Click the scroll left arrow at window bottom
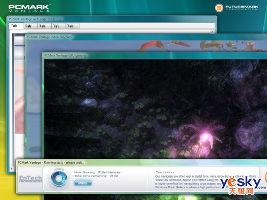This screenshot has width=267, height=200. (x=12, y=169)
